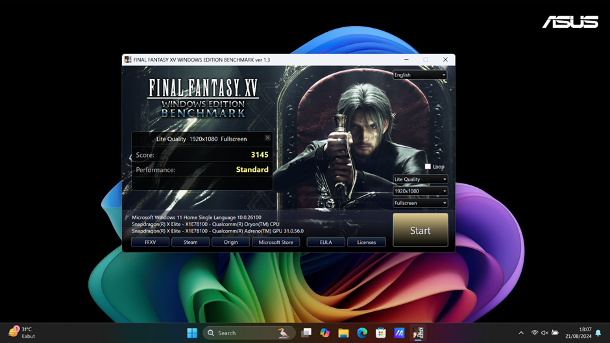
Task: Click the Origin button
Action: coord(230,242)
